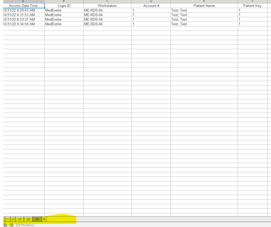Click the Account # header cell

151,6
